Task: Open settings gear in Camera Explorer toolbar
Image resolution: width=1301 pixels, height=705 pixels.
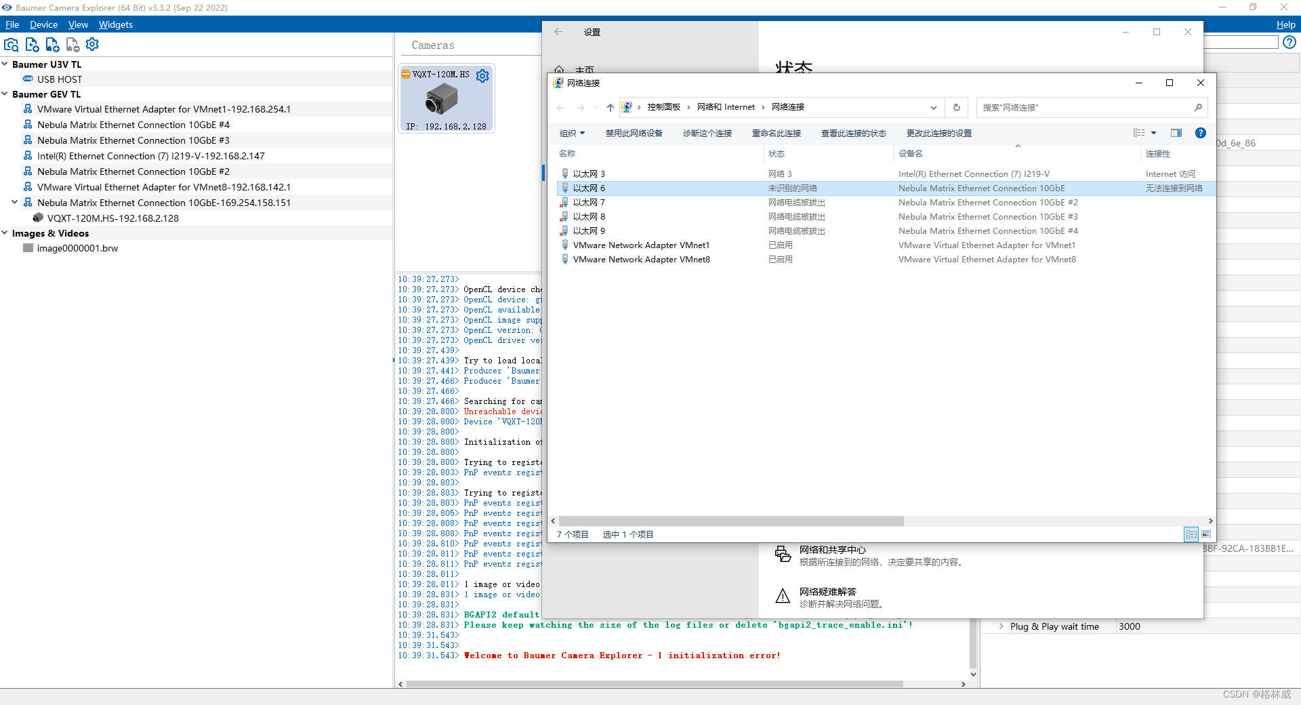Action: pyautogui.click(x=92, y=44)
